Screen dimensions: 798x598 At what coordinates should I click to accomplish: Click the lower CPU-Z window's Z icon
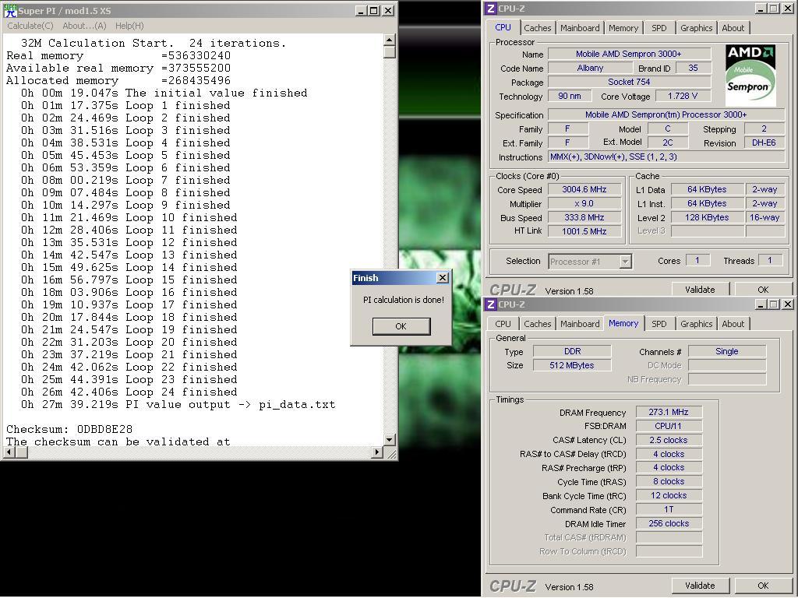pos(491,304)
